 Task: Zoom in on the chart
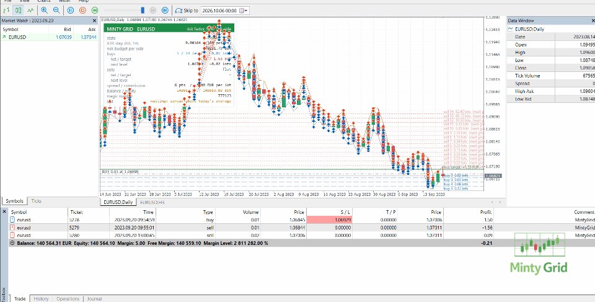pyautogui.click(x=44, y=11)
